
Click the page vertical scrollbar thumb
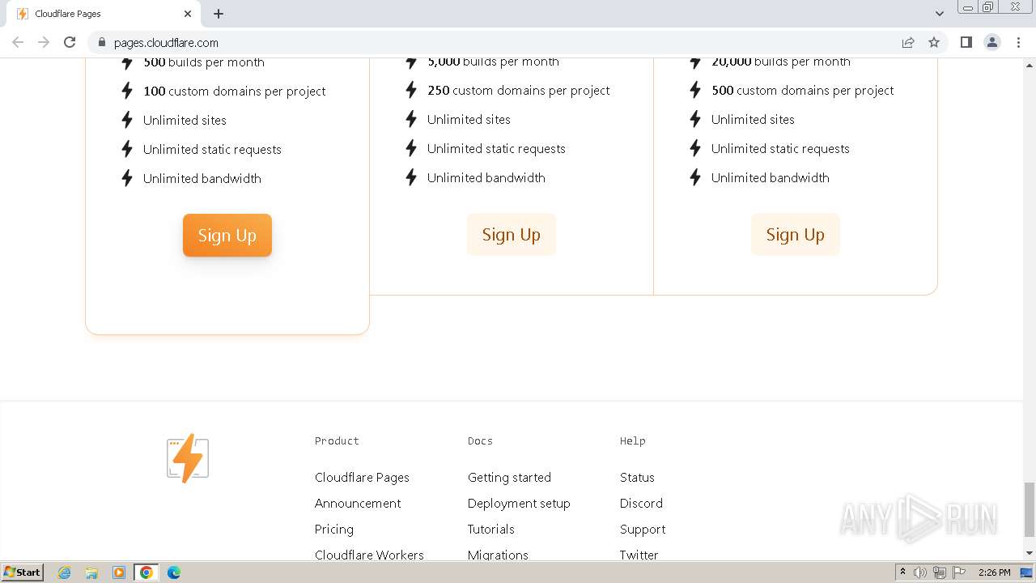1030,509
